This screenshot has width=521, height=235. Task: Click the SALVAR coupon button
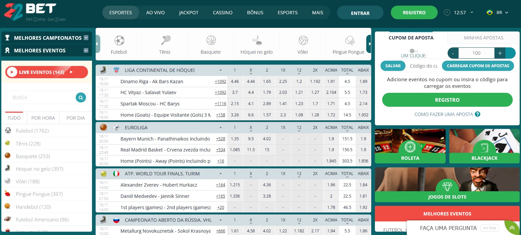[393, 66]
